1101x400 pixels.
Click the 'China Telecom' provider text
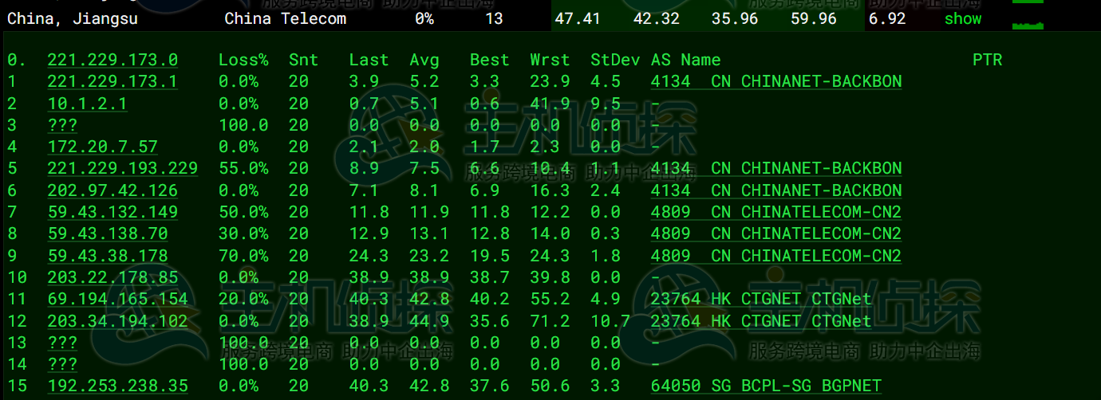pyautogui.click(x=286, y=18)
